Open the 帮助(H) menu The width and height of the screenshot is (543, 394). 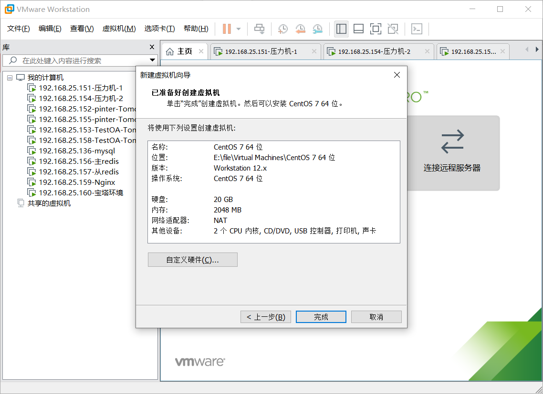click(x=196, y=29)
